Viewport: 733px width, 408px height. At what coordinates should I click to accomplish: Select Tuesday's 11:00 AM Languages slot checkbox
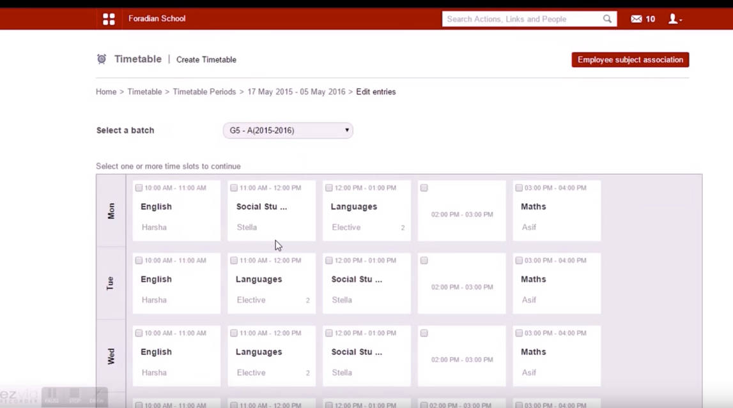click(x=233, y=260)
